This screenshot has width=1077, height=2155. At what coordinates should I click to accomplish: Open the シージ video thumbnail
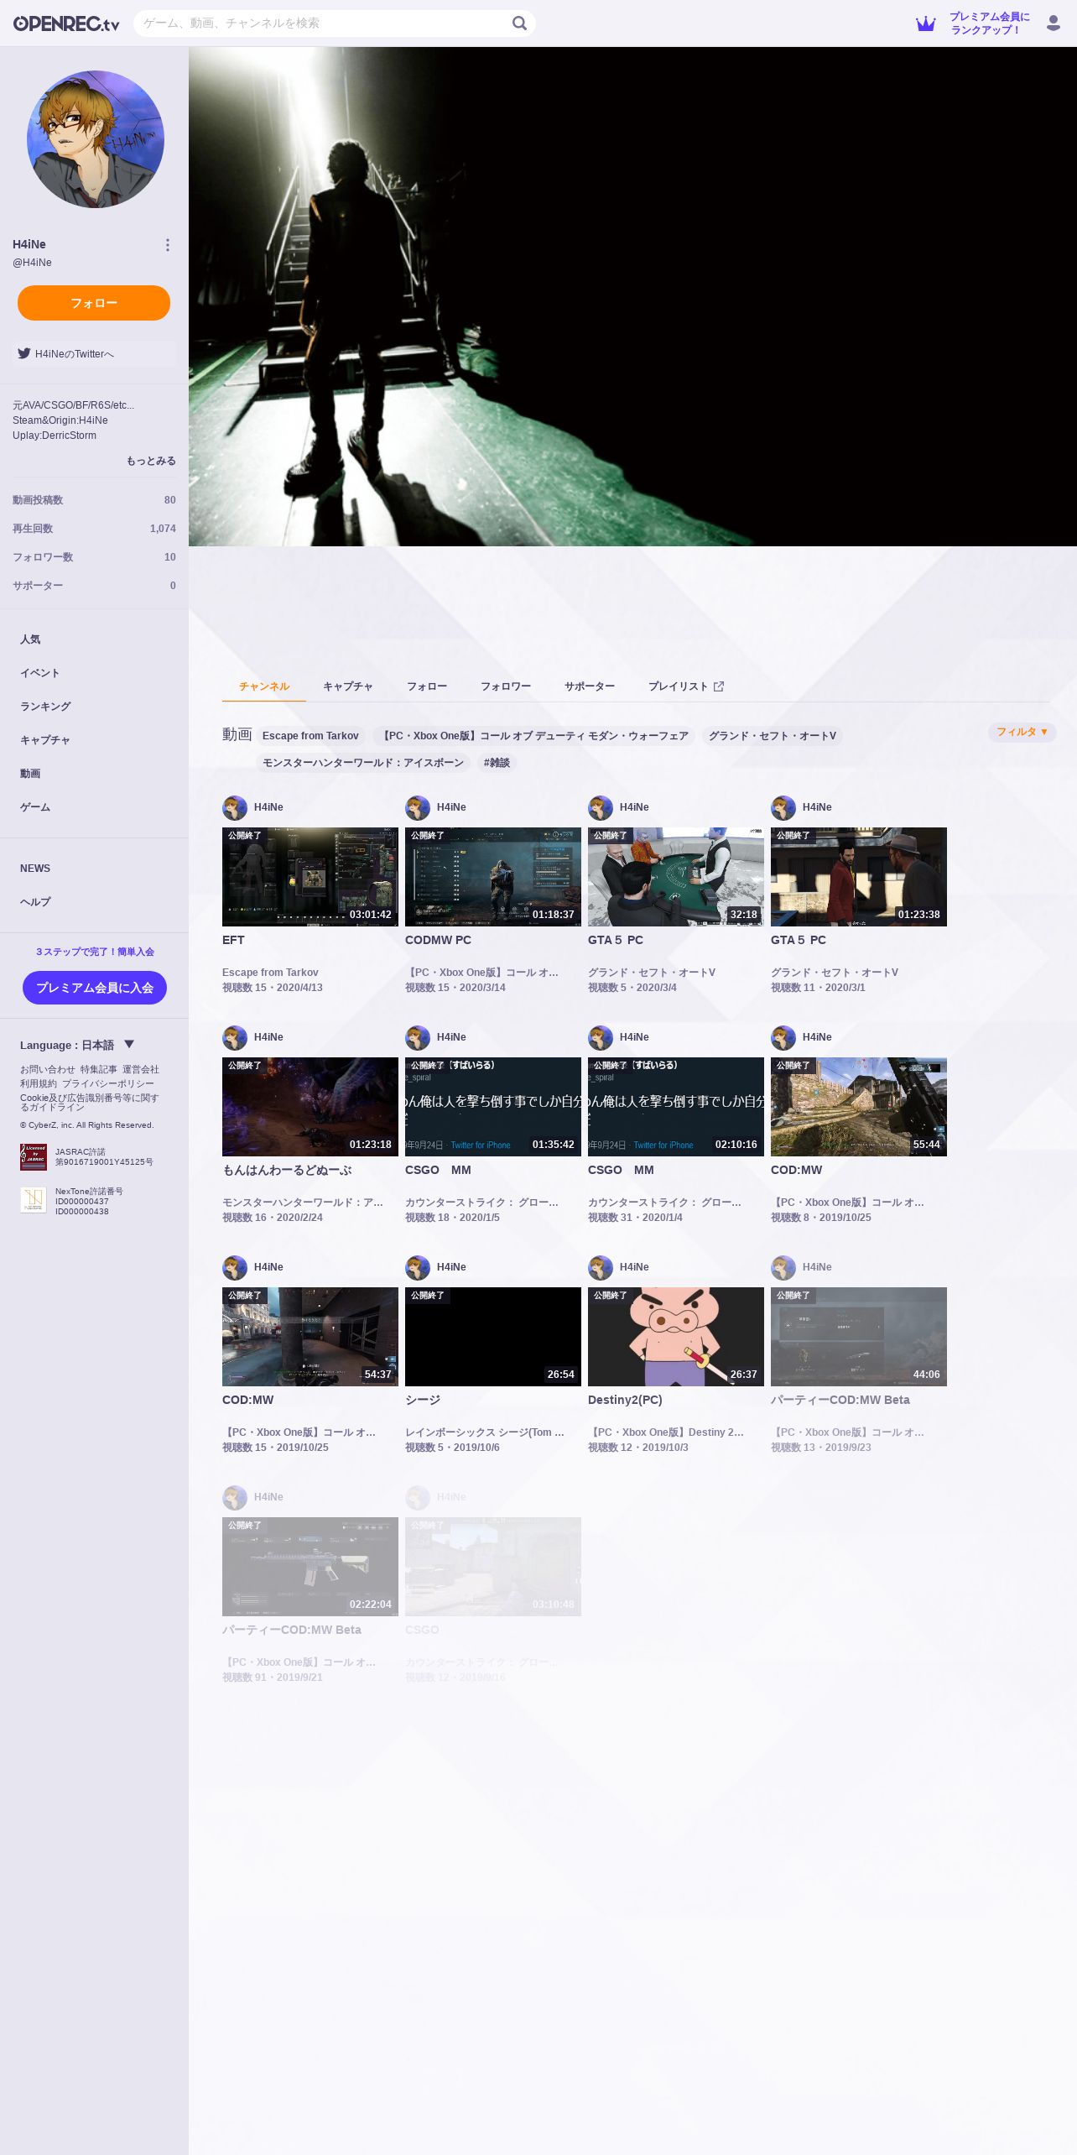pos(493,1337)
